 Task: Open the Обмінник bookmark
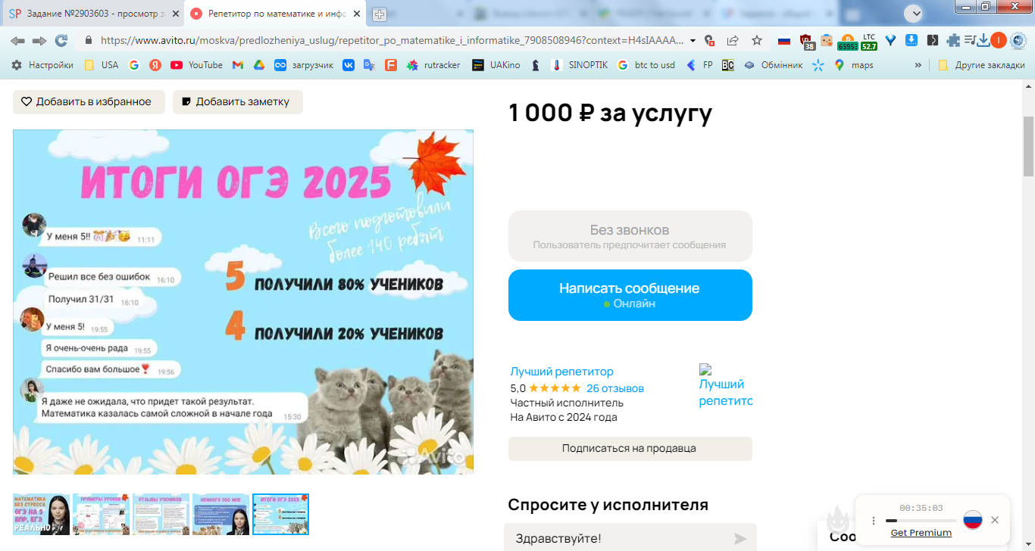click(x=773, y=65)
